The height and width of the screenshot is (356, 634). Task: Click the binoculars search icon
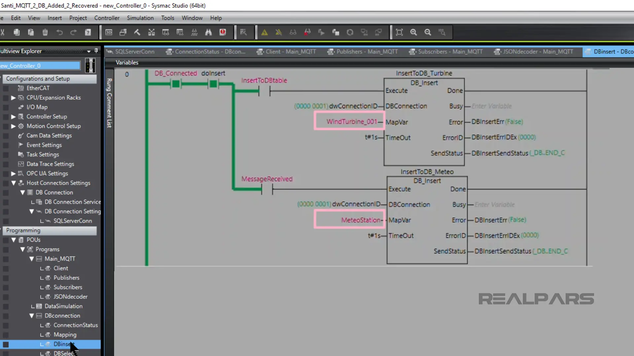(208, 32)
